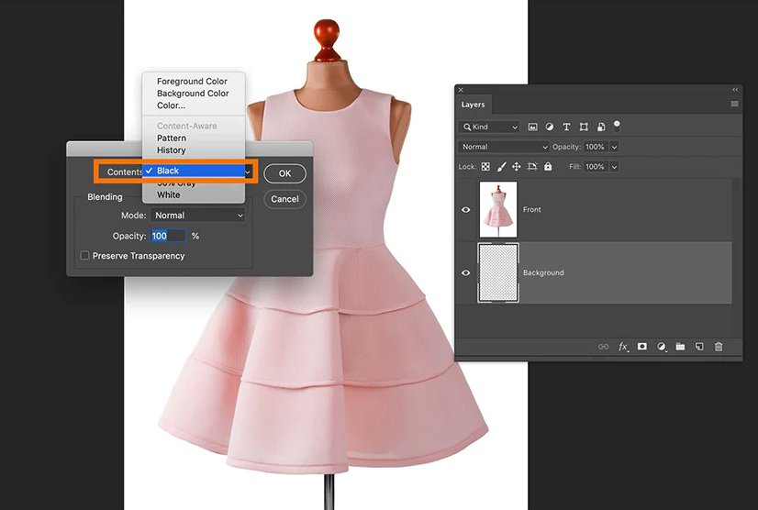Click the Fill dialog Opacity field
758x510 pixels.
(x=168, y=236)
